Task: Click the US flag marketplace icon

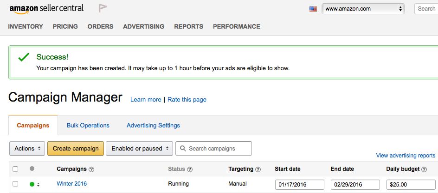Action: [313, 9]
